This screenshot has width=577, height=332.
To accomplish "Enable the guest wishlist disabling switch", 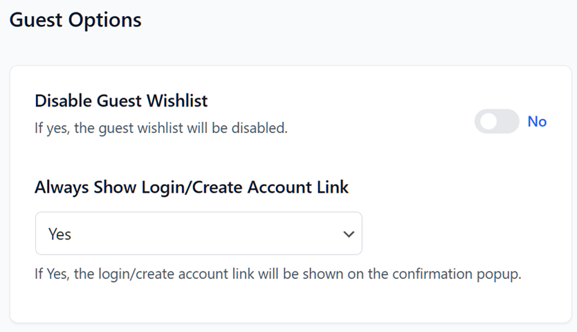I will click(496, 122).
